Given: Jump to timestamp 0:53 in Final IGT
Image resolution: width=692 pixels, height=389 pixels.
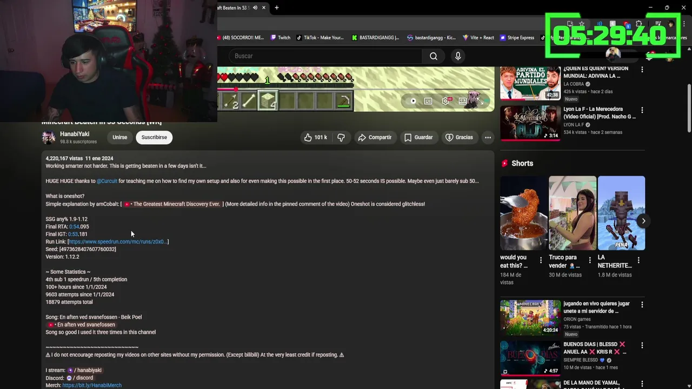Looking at the screenshot, I should (x=73, y=234).
